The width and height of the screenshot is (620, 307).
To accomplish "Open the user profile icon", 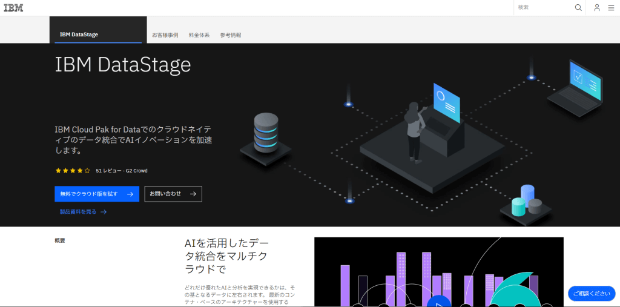I will [597, 7].
